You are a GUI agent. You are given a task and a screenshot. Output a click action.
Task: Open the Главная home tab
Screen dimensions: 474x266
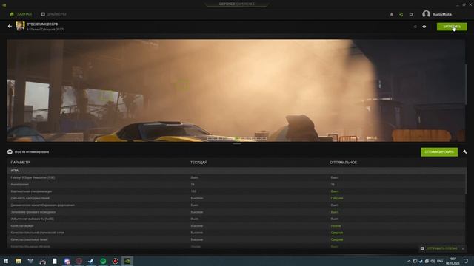tap(21, 14)
